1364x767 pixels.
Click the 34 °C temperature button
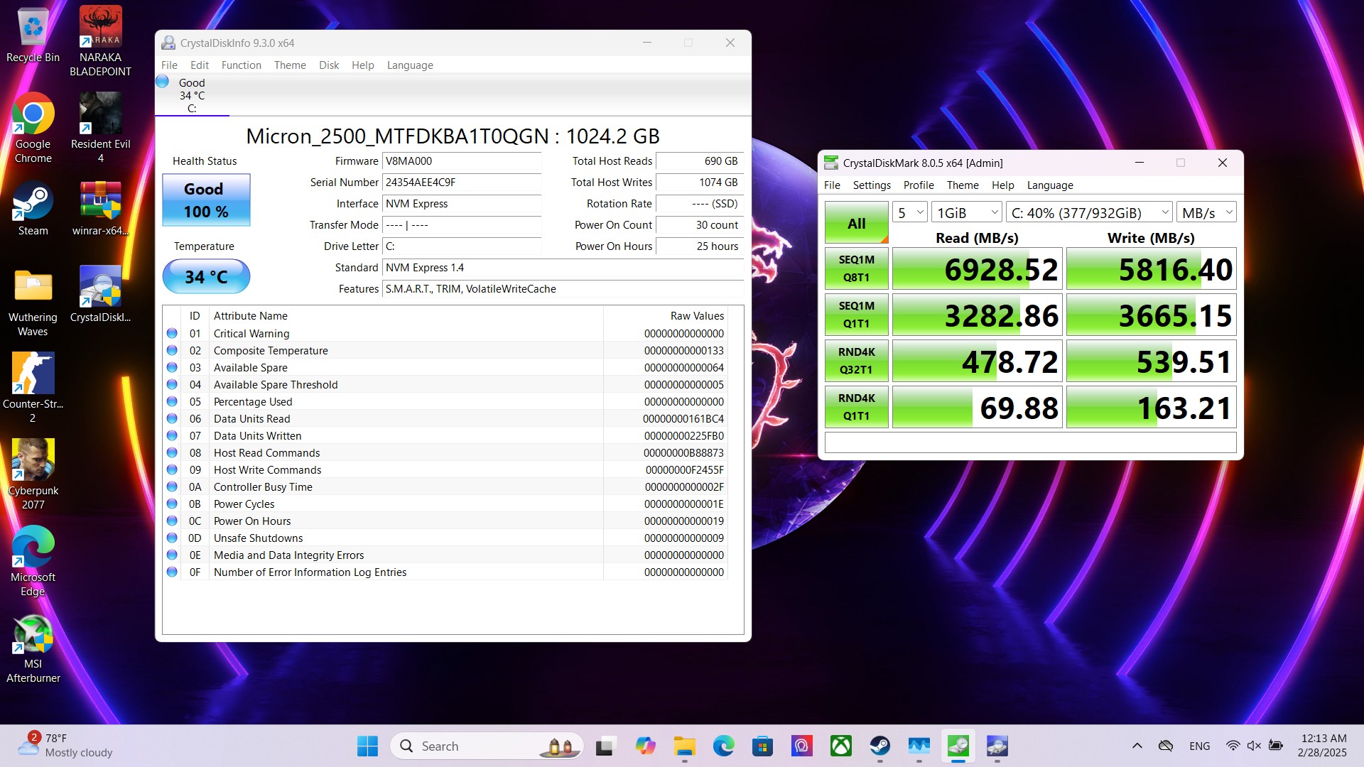tap(206, 276)
